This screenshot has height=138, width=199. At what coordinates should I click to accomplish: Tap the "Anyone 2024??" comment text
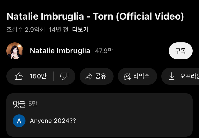[53, 121]
